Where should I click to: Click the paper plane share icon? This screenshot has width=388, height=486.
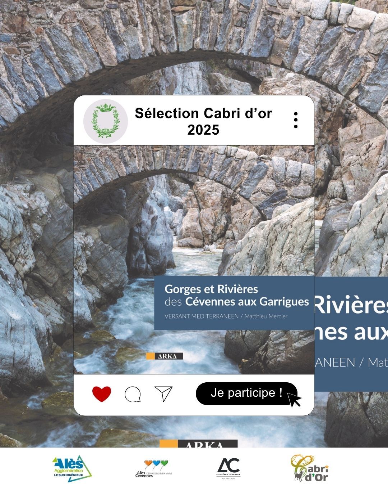pyautogui.click(x=163, y=393)
